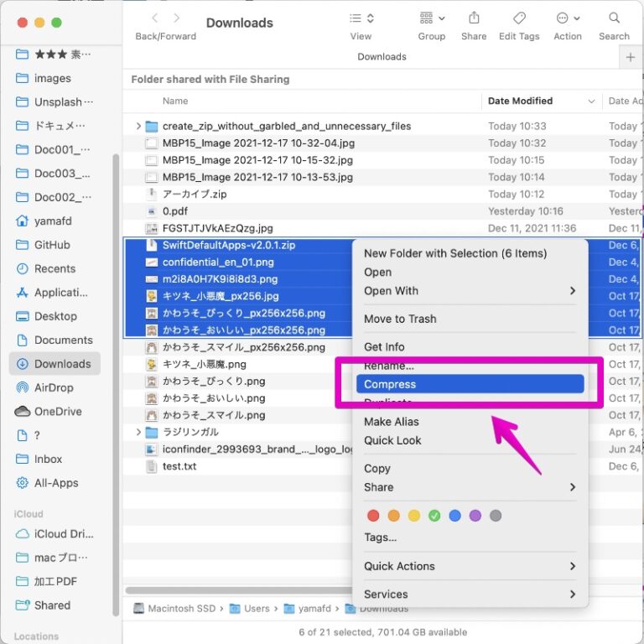Image resolution: width=644 pixels, height=644 pixels.
Task: Apply the red tag color
Action: pos(373,516)
